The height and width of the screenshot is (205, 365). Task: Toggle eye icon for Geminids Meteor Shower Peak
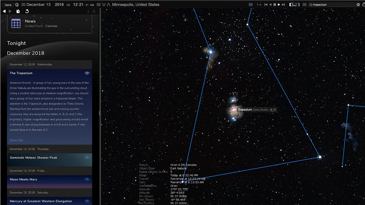pyautogui.click(x=87, y=157)
